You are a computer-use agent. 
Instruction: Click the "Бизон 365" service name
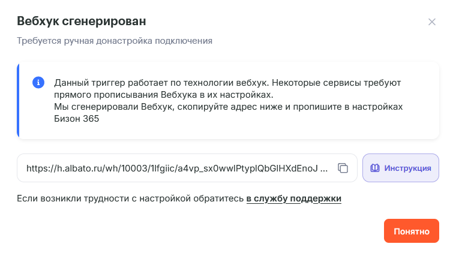click(76, 119)
